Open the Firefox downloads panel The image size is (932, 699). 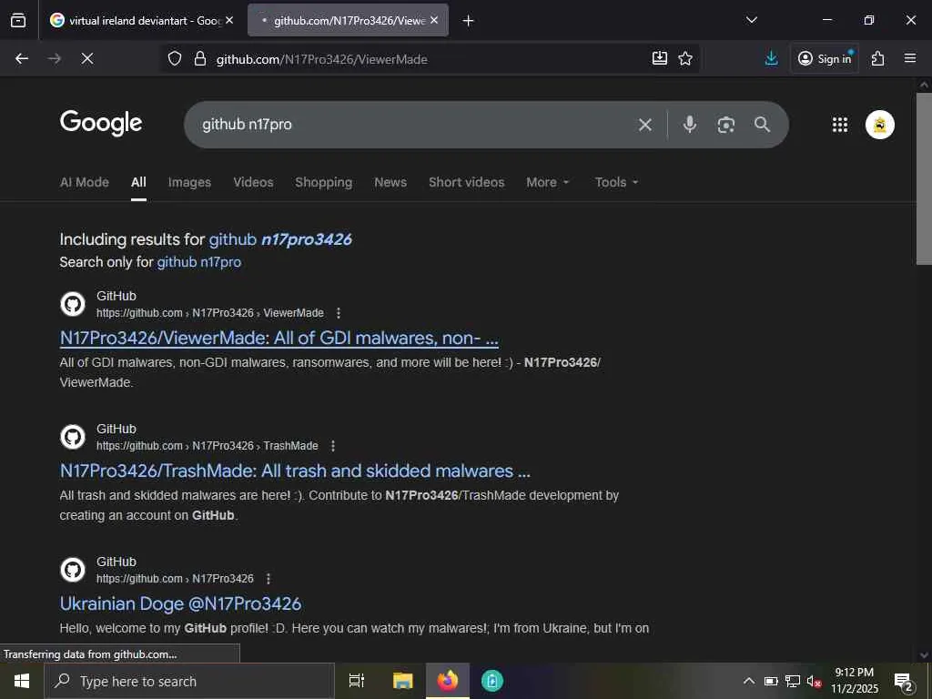771,58
